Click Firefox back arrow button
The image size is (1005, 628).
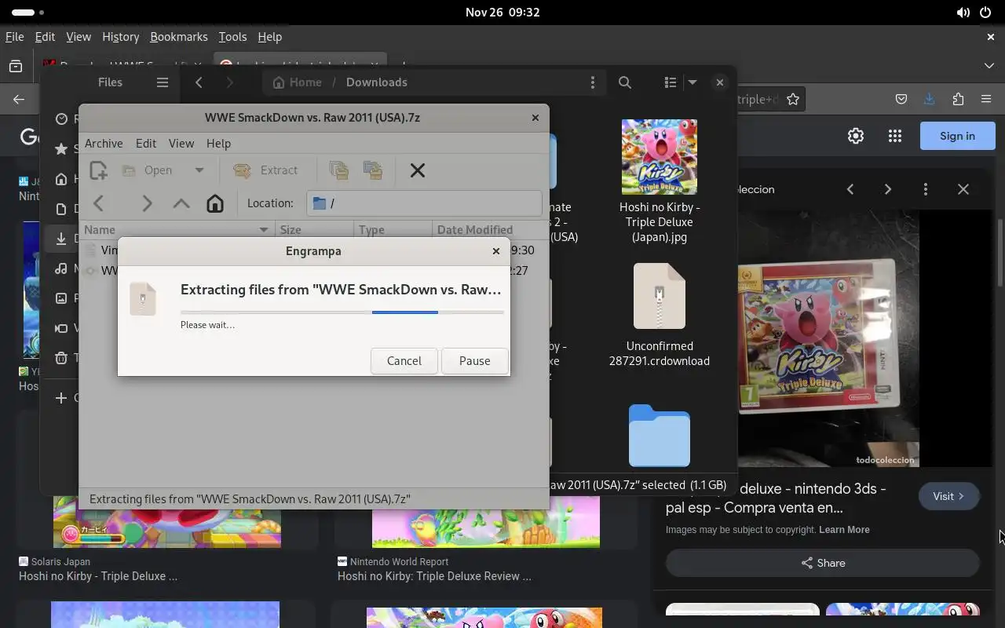[x=19, y=99]
